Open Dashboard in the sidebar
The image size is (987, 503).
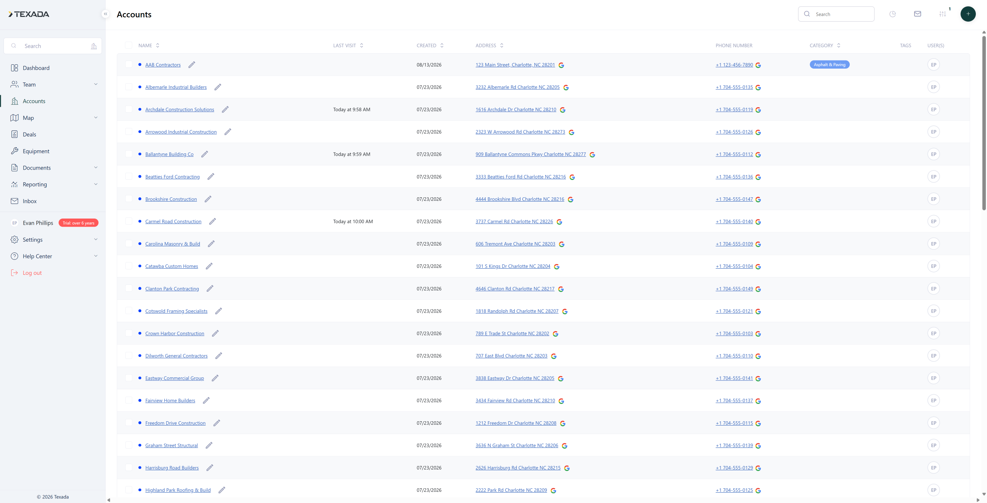click(x=36, y=68)
